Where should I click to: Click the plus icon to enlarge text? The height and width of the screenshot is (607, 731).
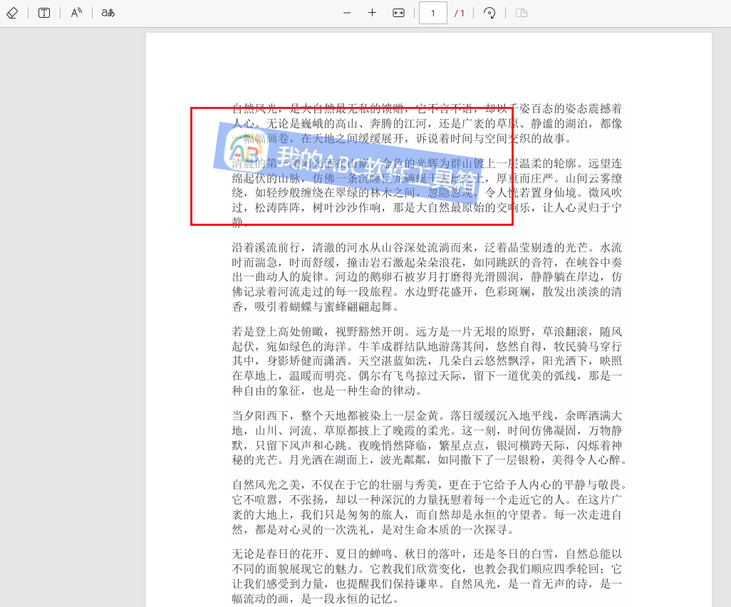(372, 12)
